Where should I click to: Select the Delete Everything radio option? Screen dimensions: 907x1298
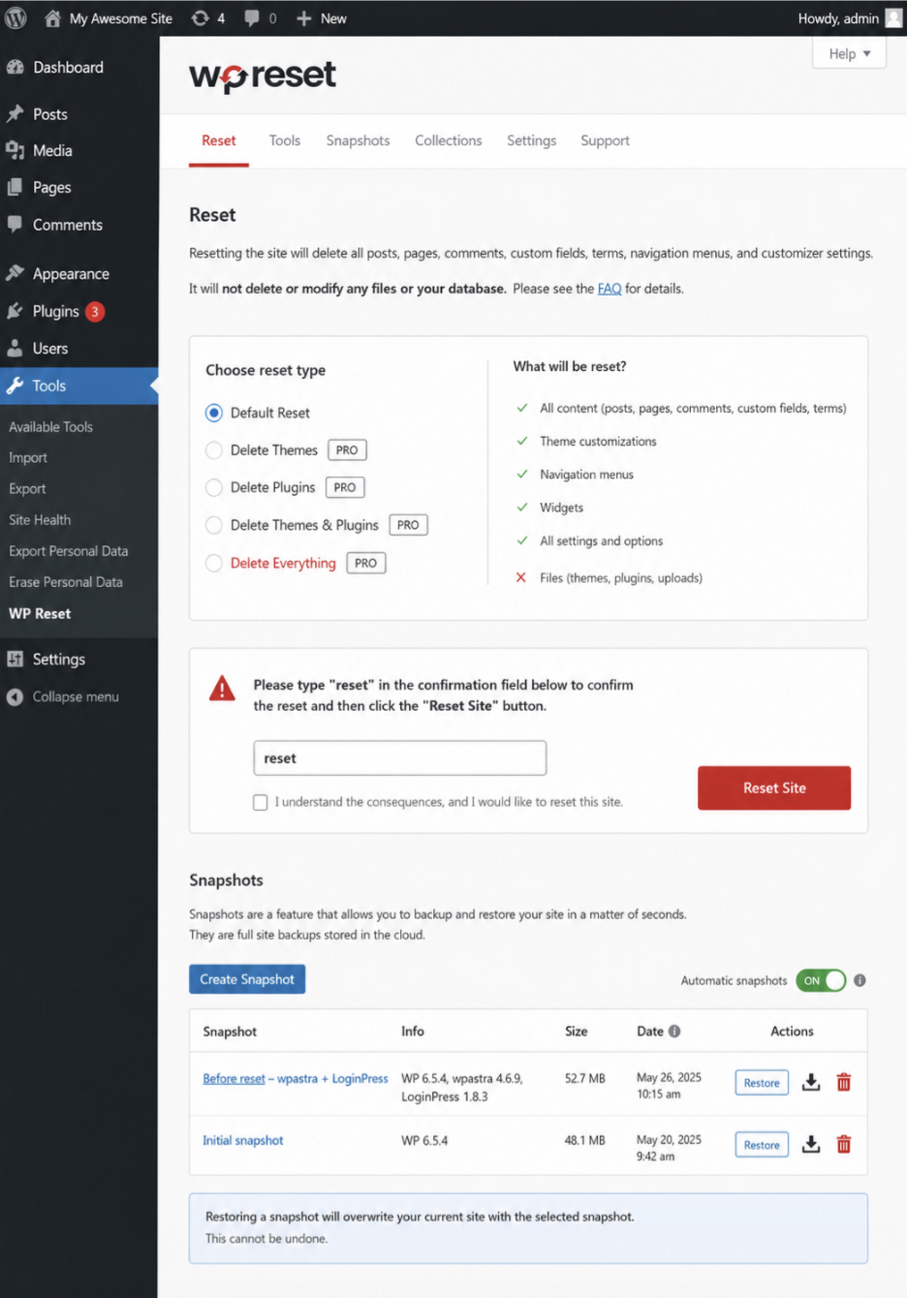pos(214,563)
